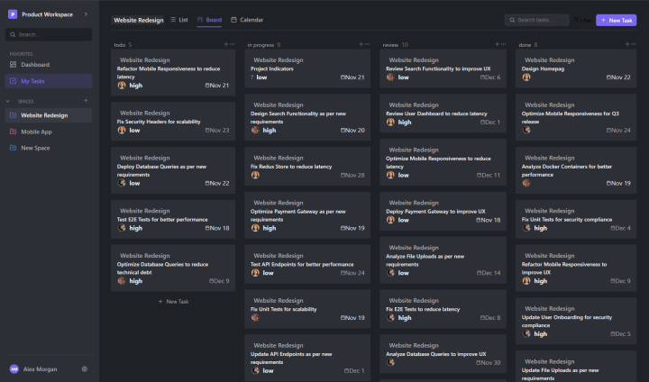Open the Mobile App space
This screenshot has height=382, width=649.
[36, 132]
